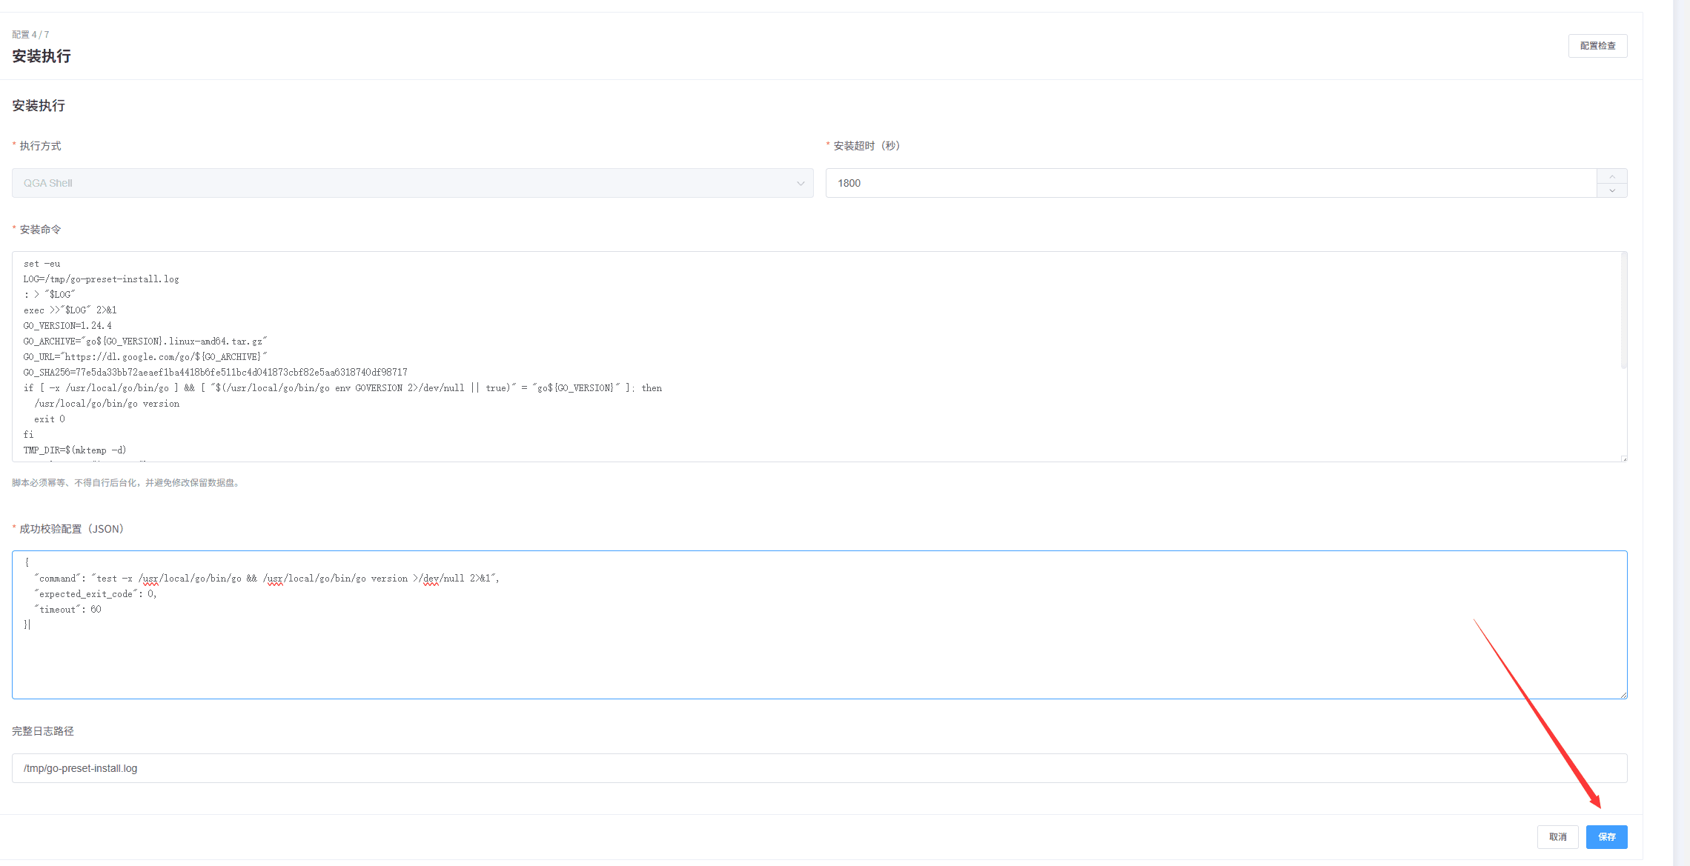Click the 安装执行 page title heading
Image resolution: width=1690 pixels, height=866 pixels.
click(x=42, y=56)
